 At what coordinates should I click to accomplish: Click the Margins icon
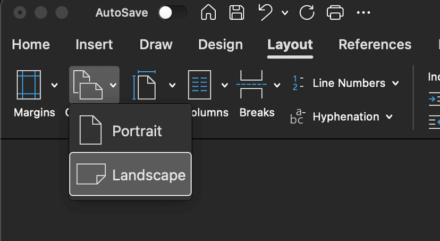pos(28,85)
